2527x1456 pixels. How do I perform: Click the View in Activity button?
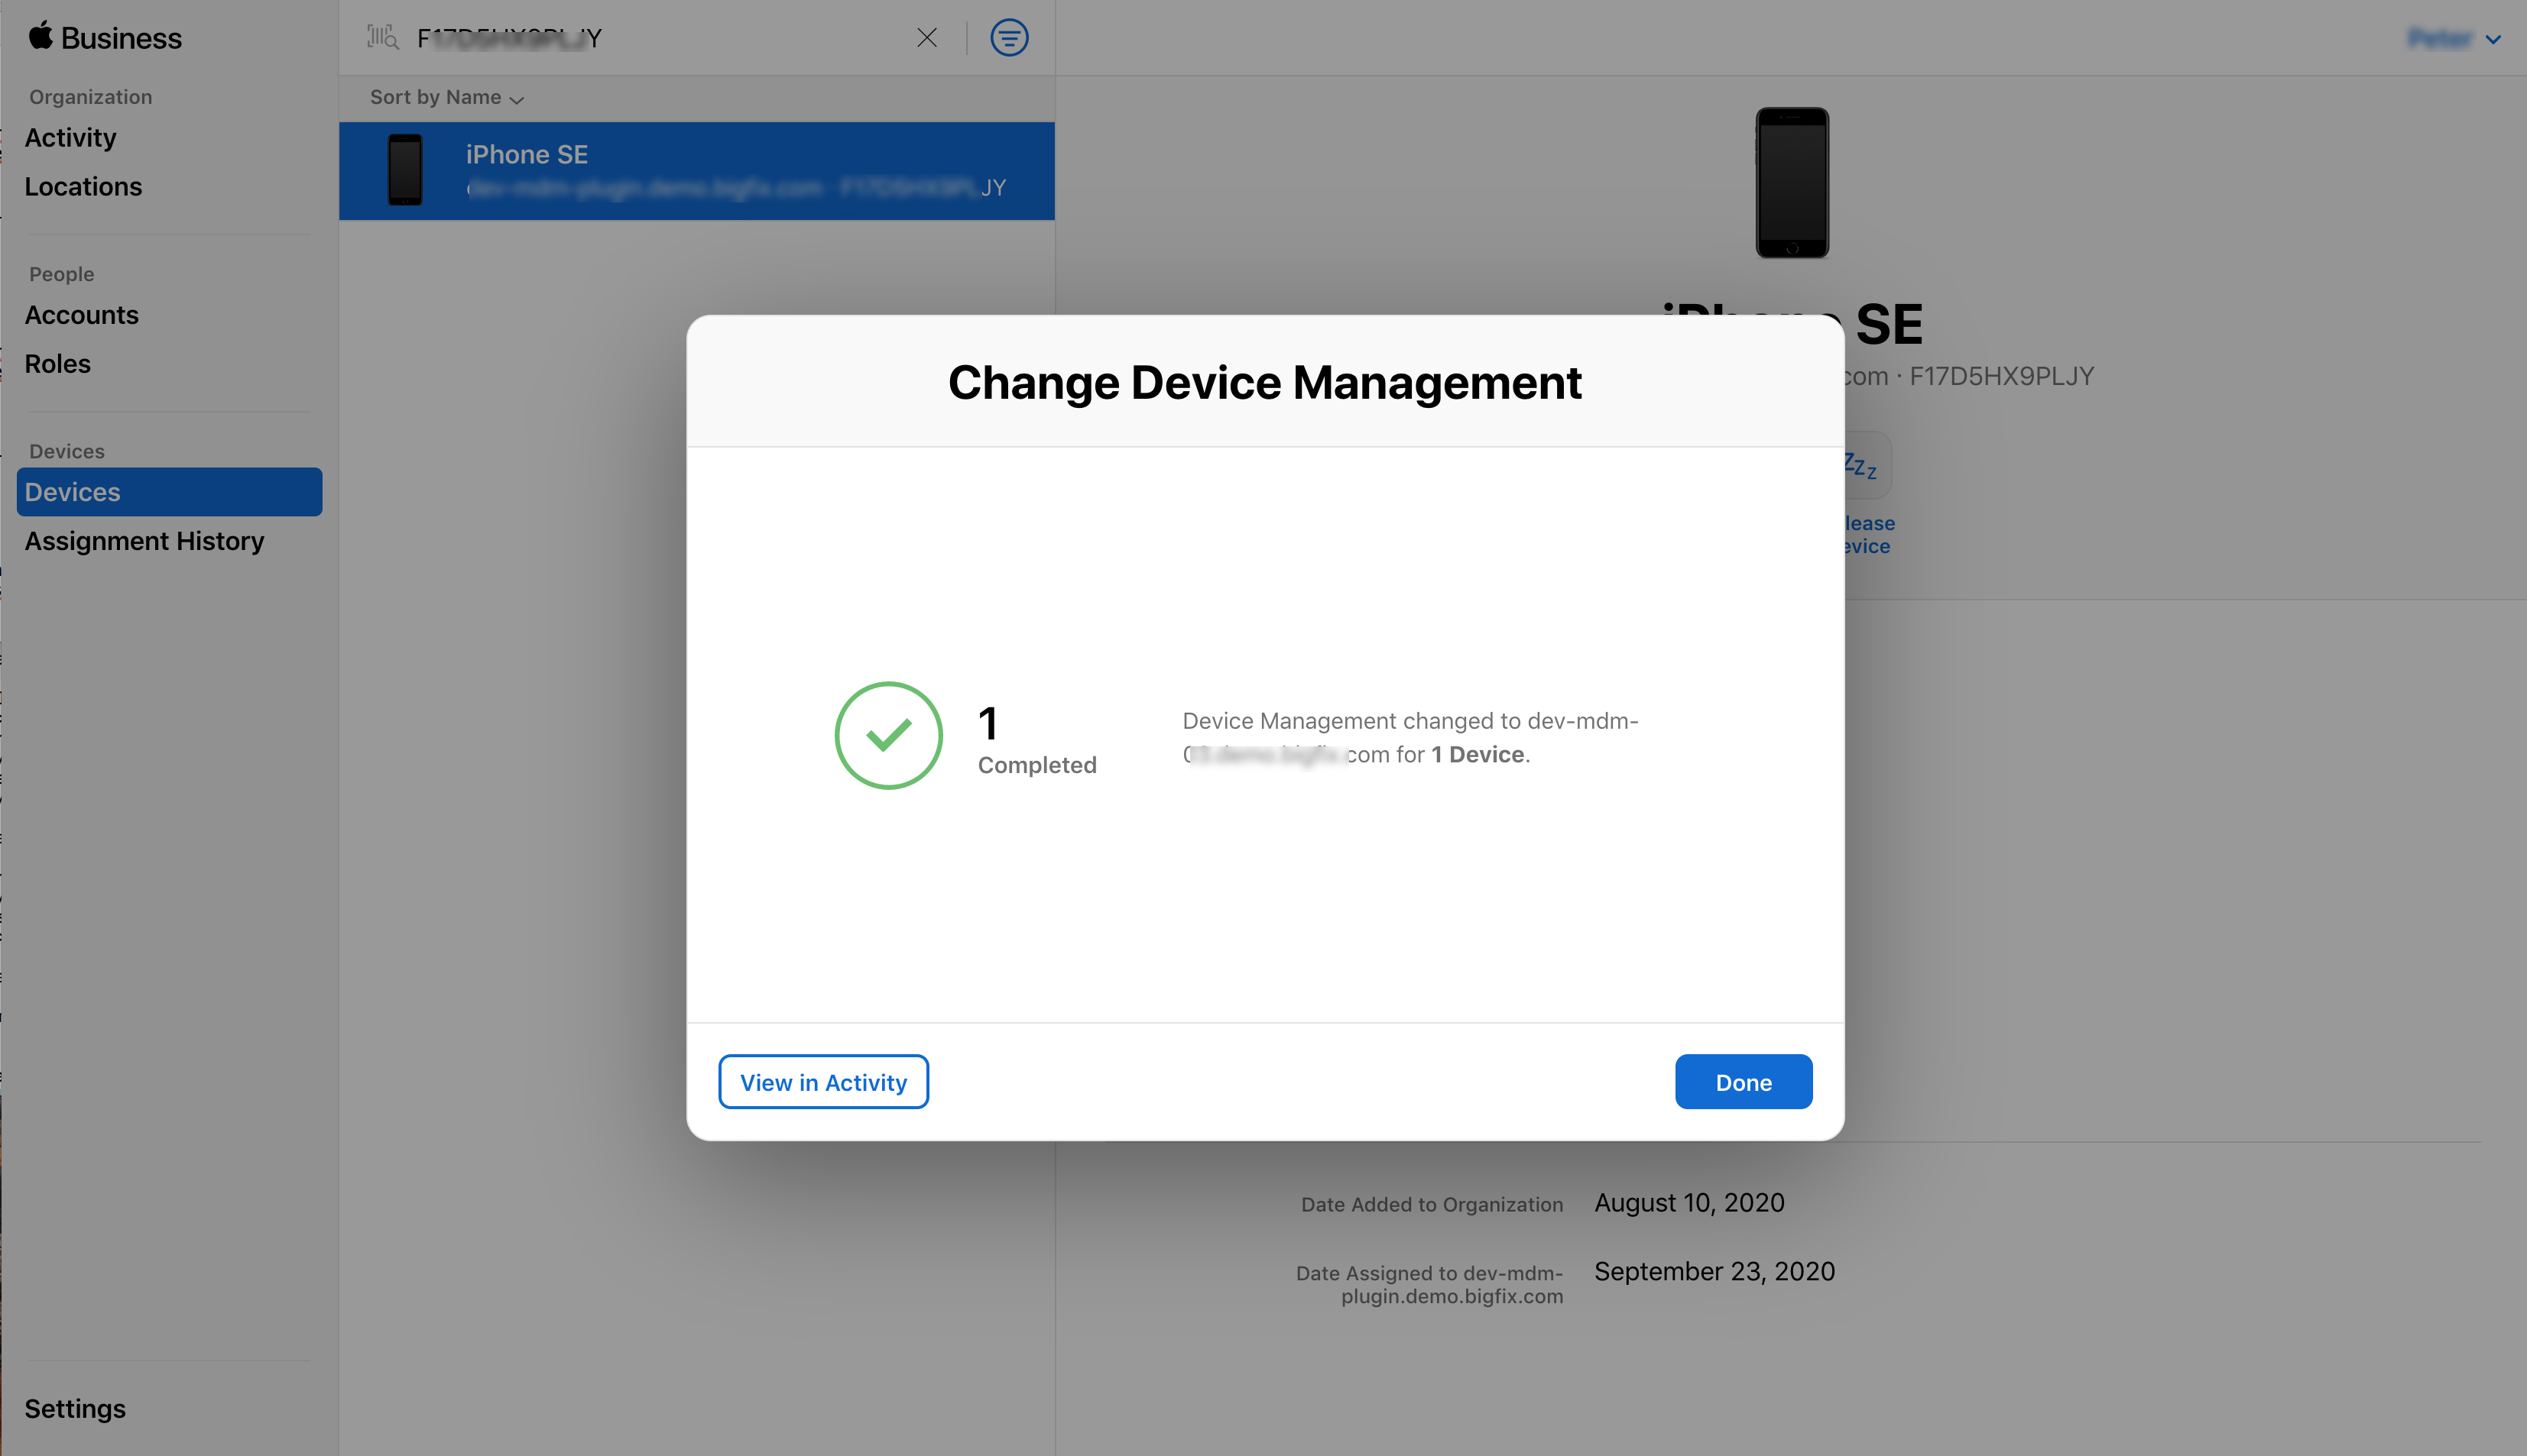822,1082
